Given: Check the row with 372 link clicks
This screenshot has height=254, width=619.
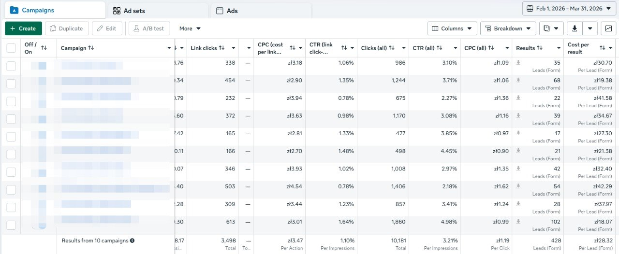Looking at the screenshot, I should pos(11,119).
